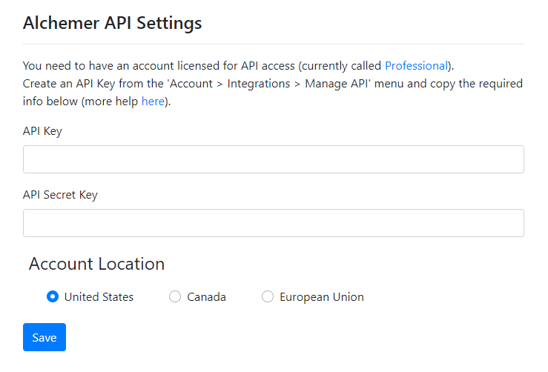This screenshot has width=548, height=372.
Task: Focus the API Key input field
Action: 274,159
